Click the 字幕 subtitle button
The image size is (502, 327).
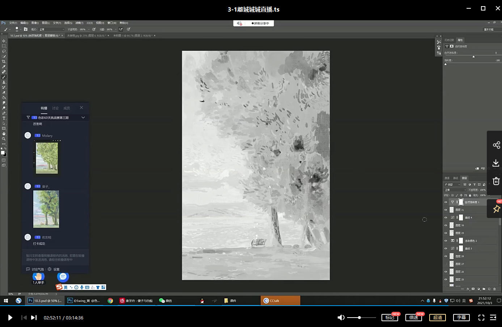tap(461, 318)
